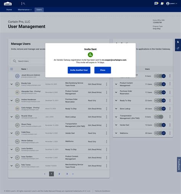181x194 pixels.
Task: Select the Users tab
Action: click(x=39, y=10)
